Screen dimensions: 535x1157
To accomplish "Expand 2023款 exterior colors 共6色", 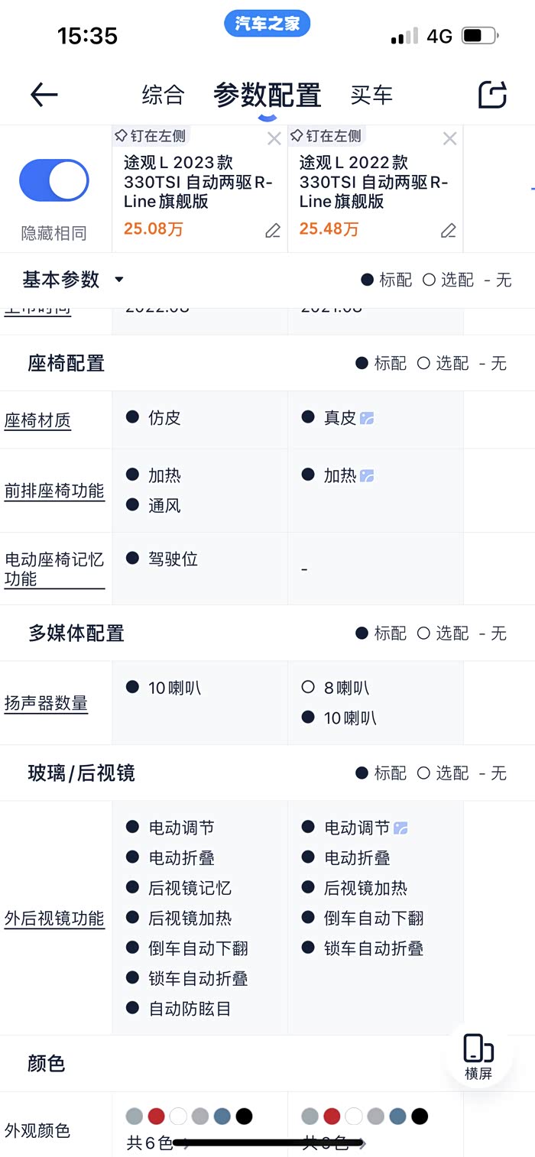I will click(157, 1144).
